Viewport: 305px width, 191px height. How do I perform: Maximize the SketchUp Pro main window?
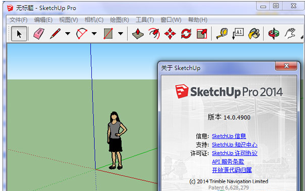click(276, 7)
